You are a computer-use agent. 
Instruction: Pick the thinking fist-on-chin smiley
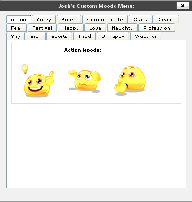coord(130,81)
